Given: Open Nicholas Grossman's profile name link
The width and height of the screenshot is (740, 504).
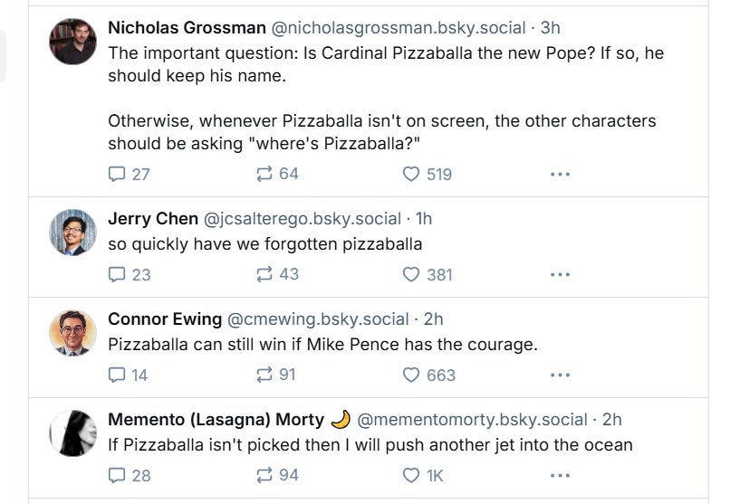Looking at the screenshot, I should [187, 28].
